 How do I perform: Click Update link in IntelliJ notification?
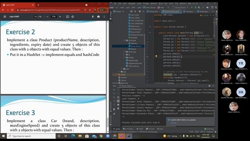[173, 123]
